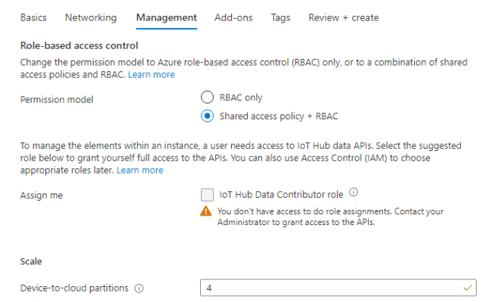The height and width of the screenshot is (302, 491).
Task: Click the info icon beside Device-to-cloud partitions
Action: pos(139,288)
